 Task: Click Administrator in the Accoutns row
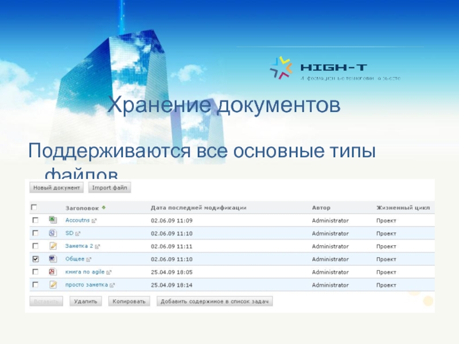click(330, 221)
